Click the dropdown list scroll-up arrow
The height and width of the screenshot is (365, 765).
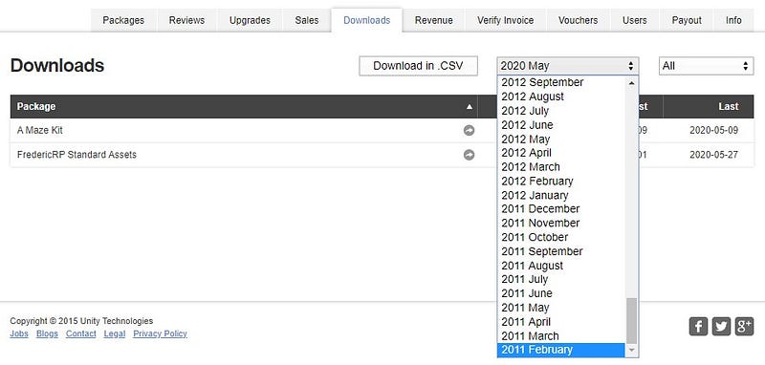(x=632, y=83)
